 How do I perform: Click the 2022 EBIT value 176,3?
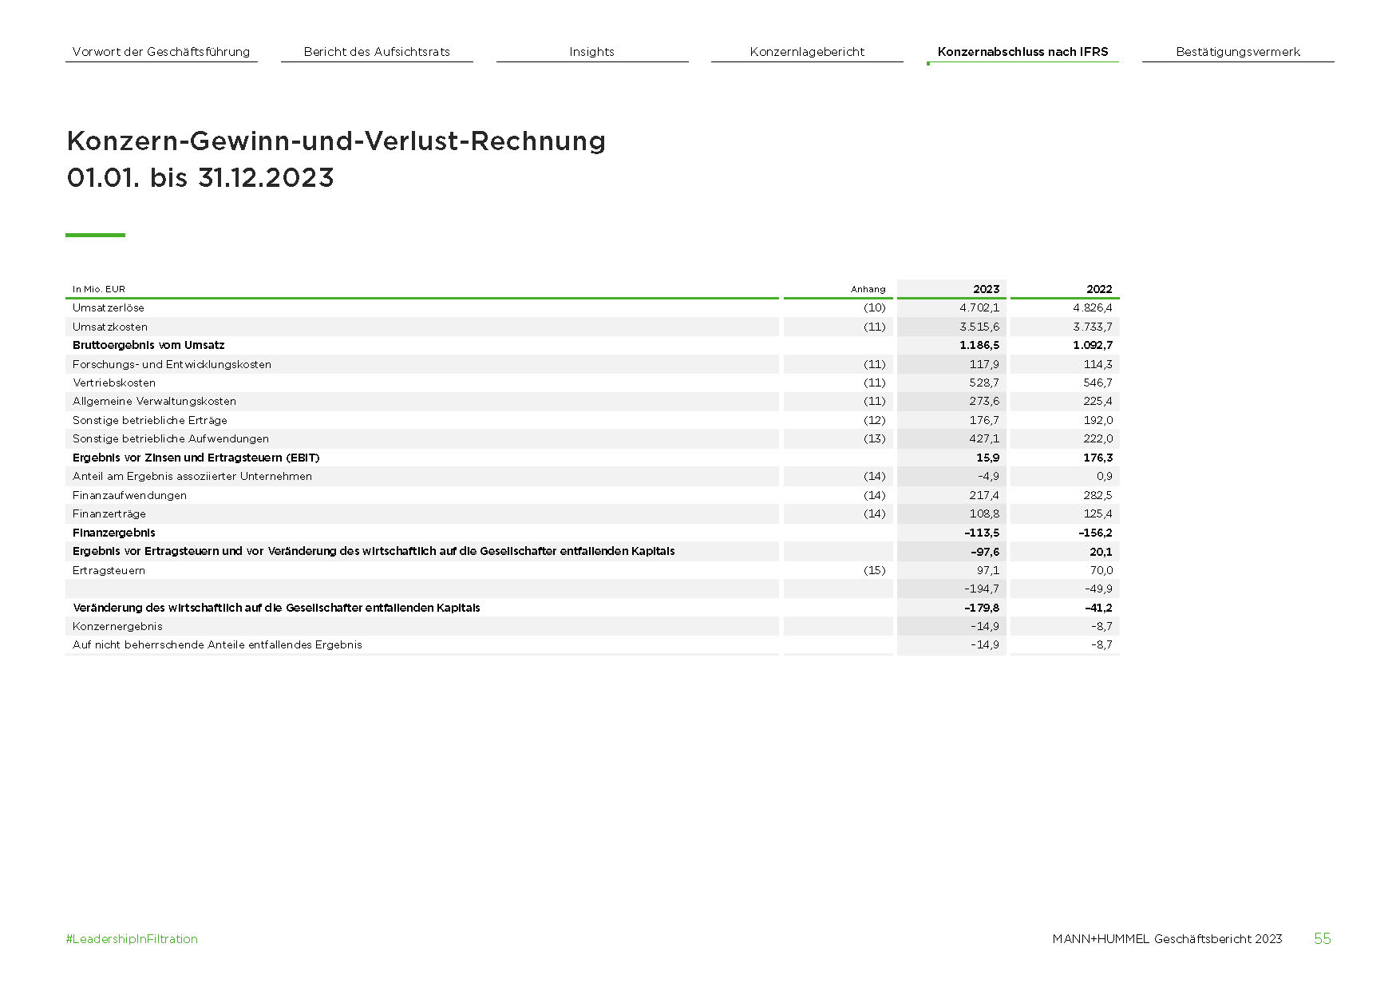tap(1097, 458)
